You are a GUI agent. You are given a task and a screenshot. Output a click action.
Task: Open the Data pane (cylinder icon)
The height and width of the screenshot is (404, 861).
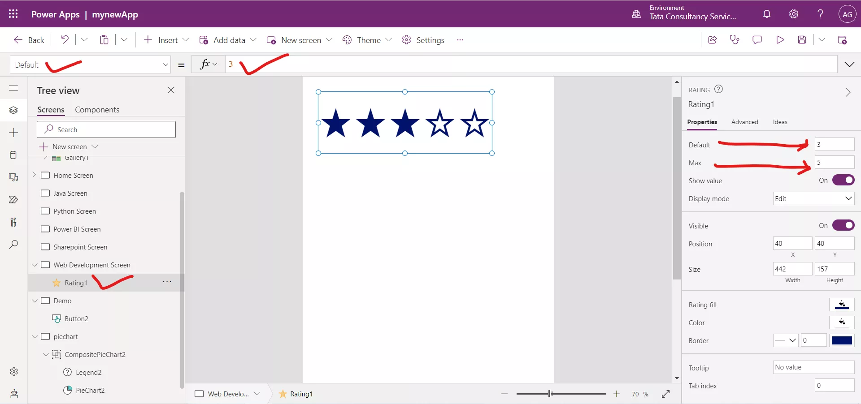coord(13,155)
